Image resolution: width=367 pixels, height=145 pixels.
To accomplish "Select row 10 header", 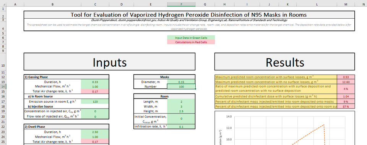I will (3, 62).
